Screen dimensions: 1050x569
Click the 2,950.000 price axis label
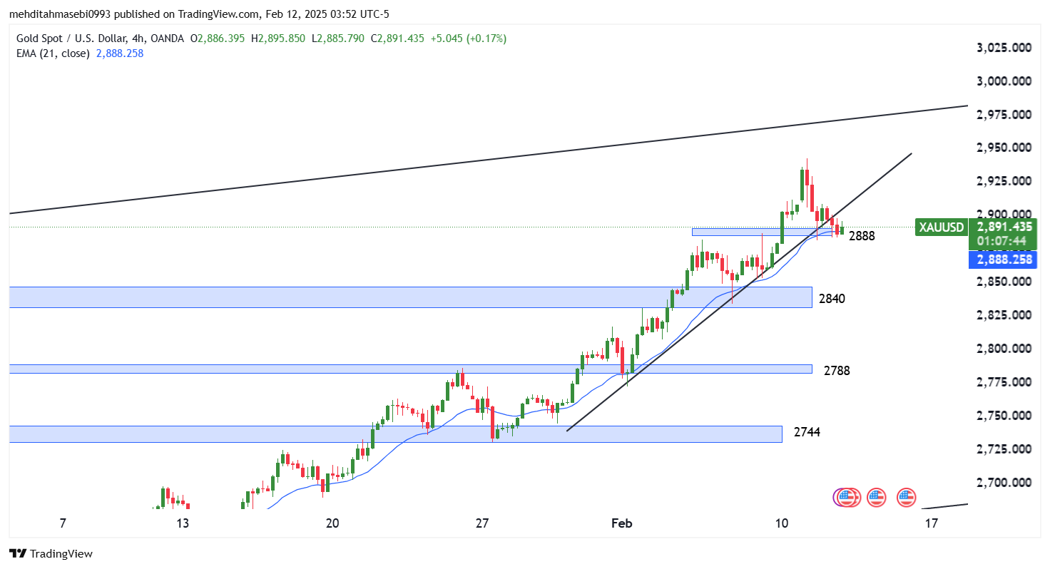tap(1004, 148)
